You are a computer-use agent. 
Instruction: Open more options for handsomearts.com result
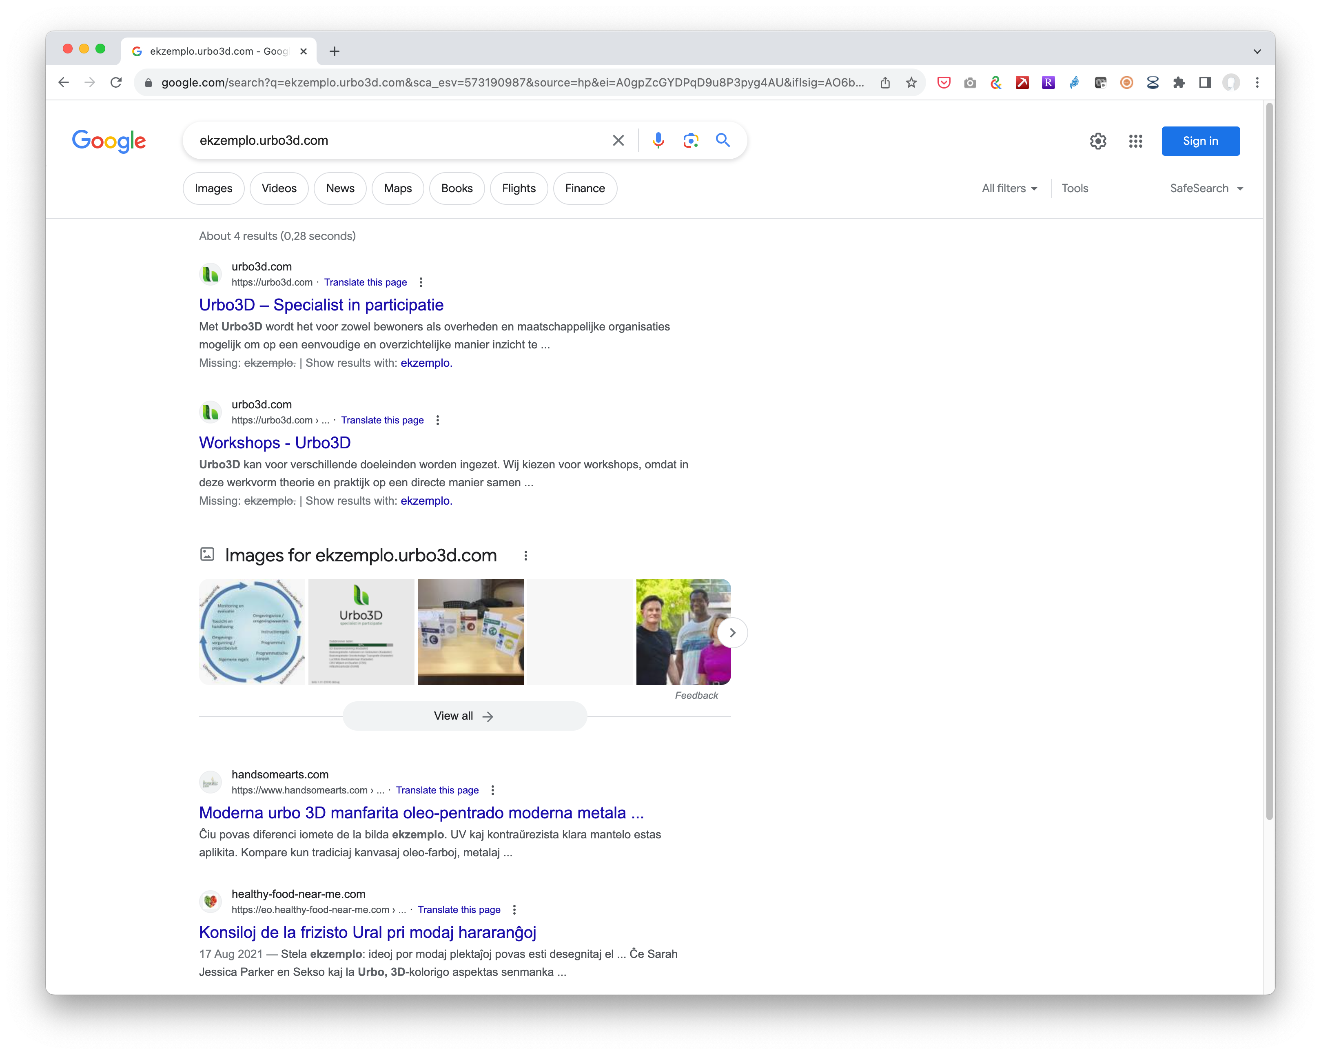(x=492, y=790)
